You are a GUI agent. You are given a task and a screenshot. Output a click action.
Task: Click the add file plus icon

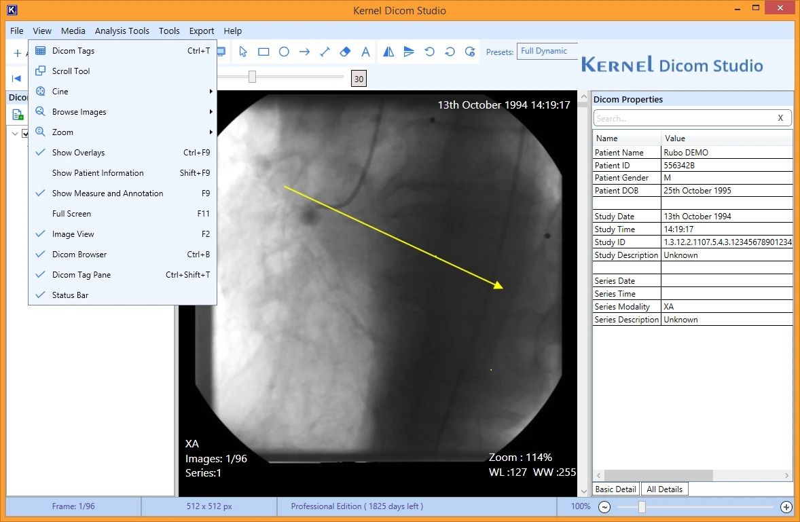tap(18, 53)
